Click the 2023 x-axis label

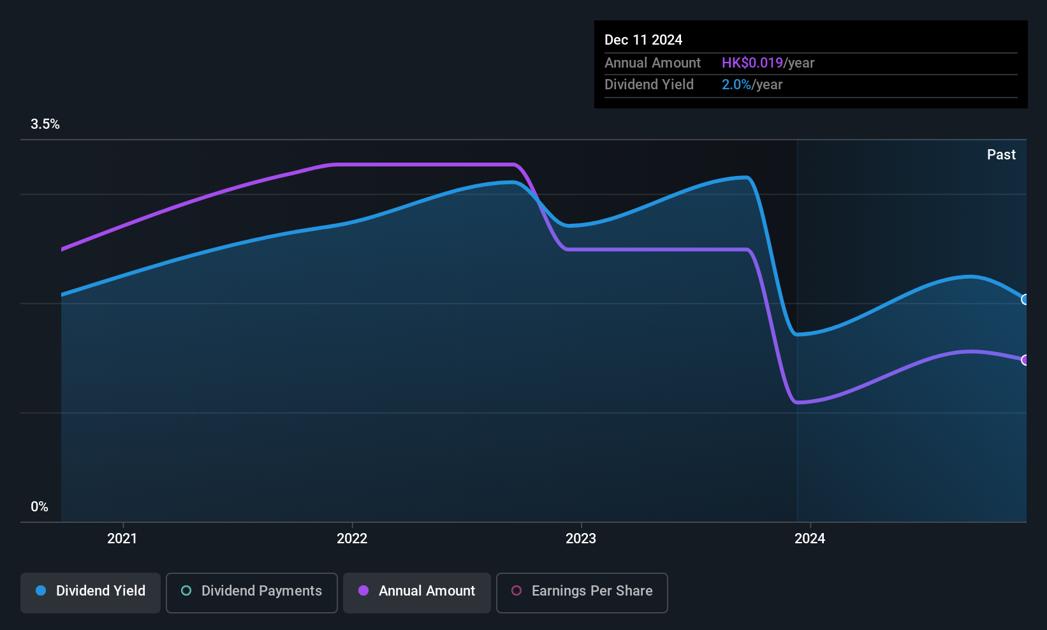pyautogui.click(x=581, y=538)
